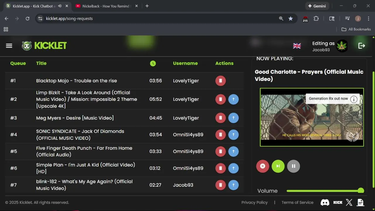View site information icon
Viewport: 375px width, 211px height.
click(x=40, y=18)
